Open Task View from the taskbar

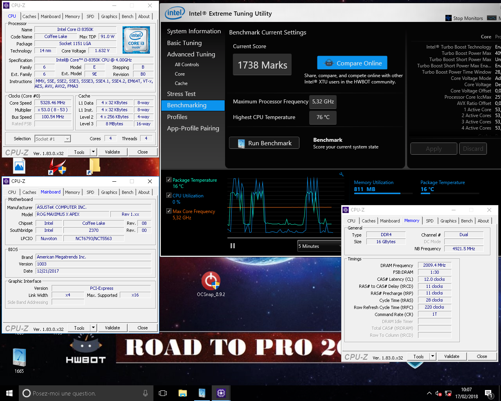pos(163,393)
